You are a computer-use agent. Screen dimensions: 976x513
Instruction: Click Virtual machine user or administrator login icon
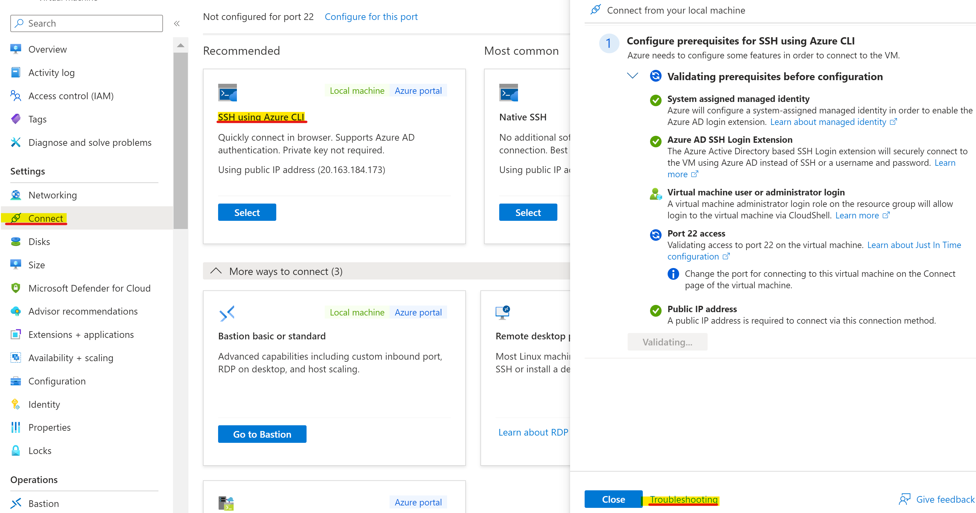point(656,194)
